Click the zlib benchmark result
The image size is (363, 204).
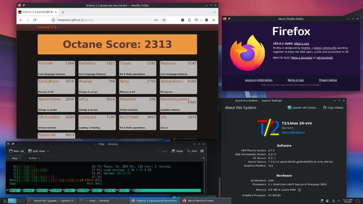(178, 122)
